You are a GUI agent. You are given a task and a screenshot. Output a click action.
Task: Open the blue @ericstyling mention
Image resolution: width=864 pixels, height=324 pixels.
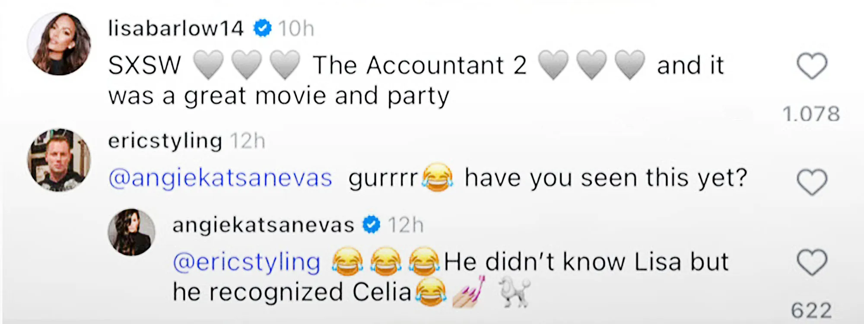[x=247, y=262]
